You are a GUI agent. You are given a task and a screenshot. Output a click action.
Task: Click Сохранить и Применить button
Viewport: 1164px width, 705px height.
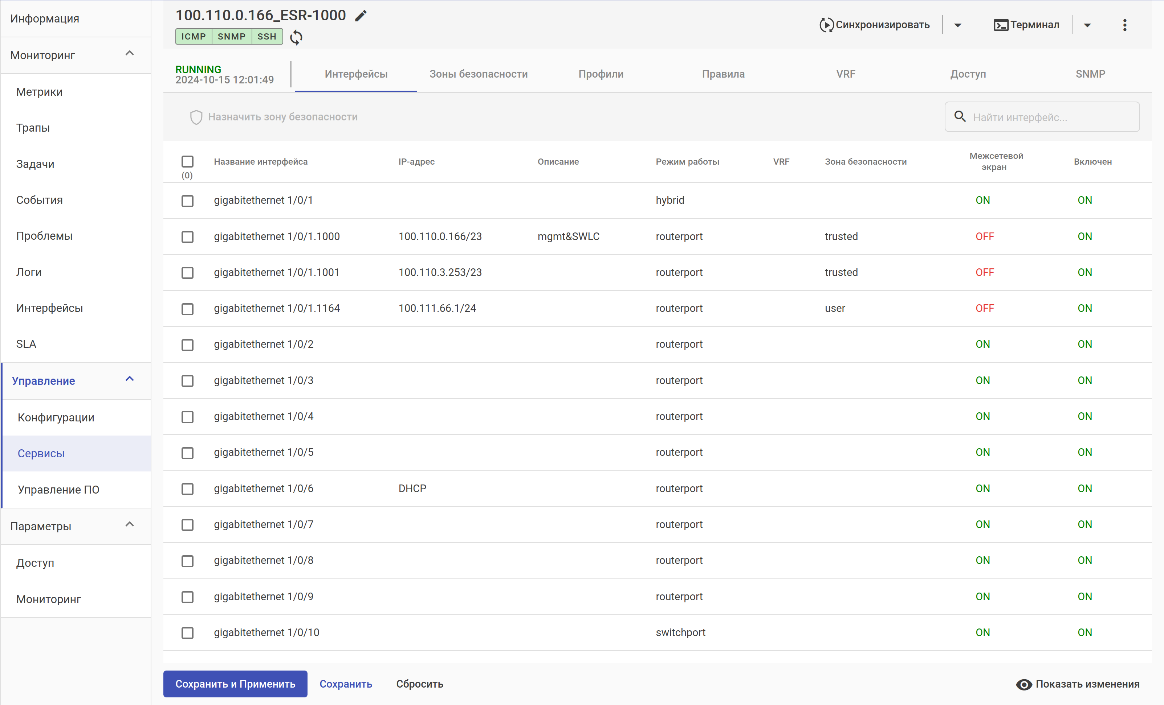point(235,684)
